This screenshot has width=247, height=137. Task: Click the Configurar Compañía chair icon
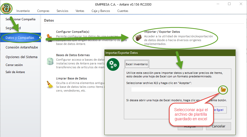[50, 37]
